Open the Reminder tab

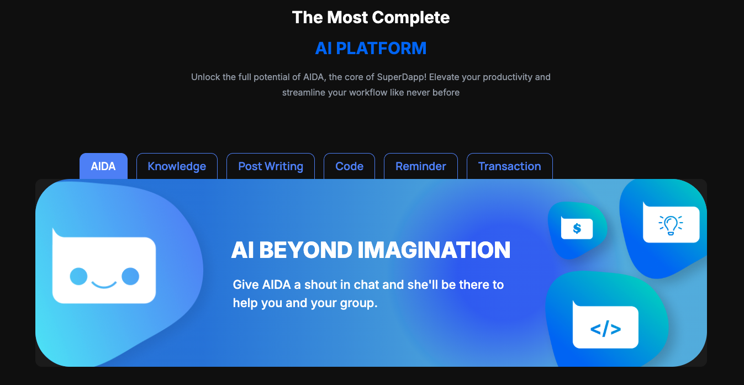tap(421, 166)
